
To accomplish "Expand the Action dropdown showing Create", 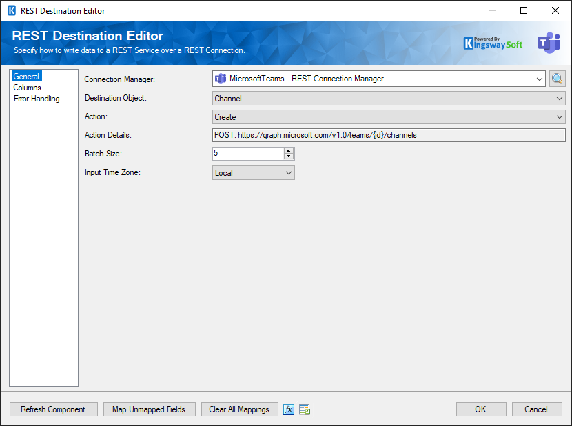I will [x=389, y=116].
